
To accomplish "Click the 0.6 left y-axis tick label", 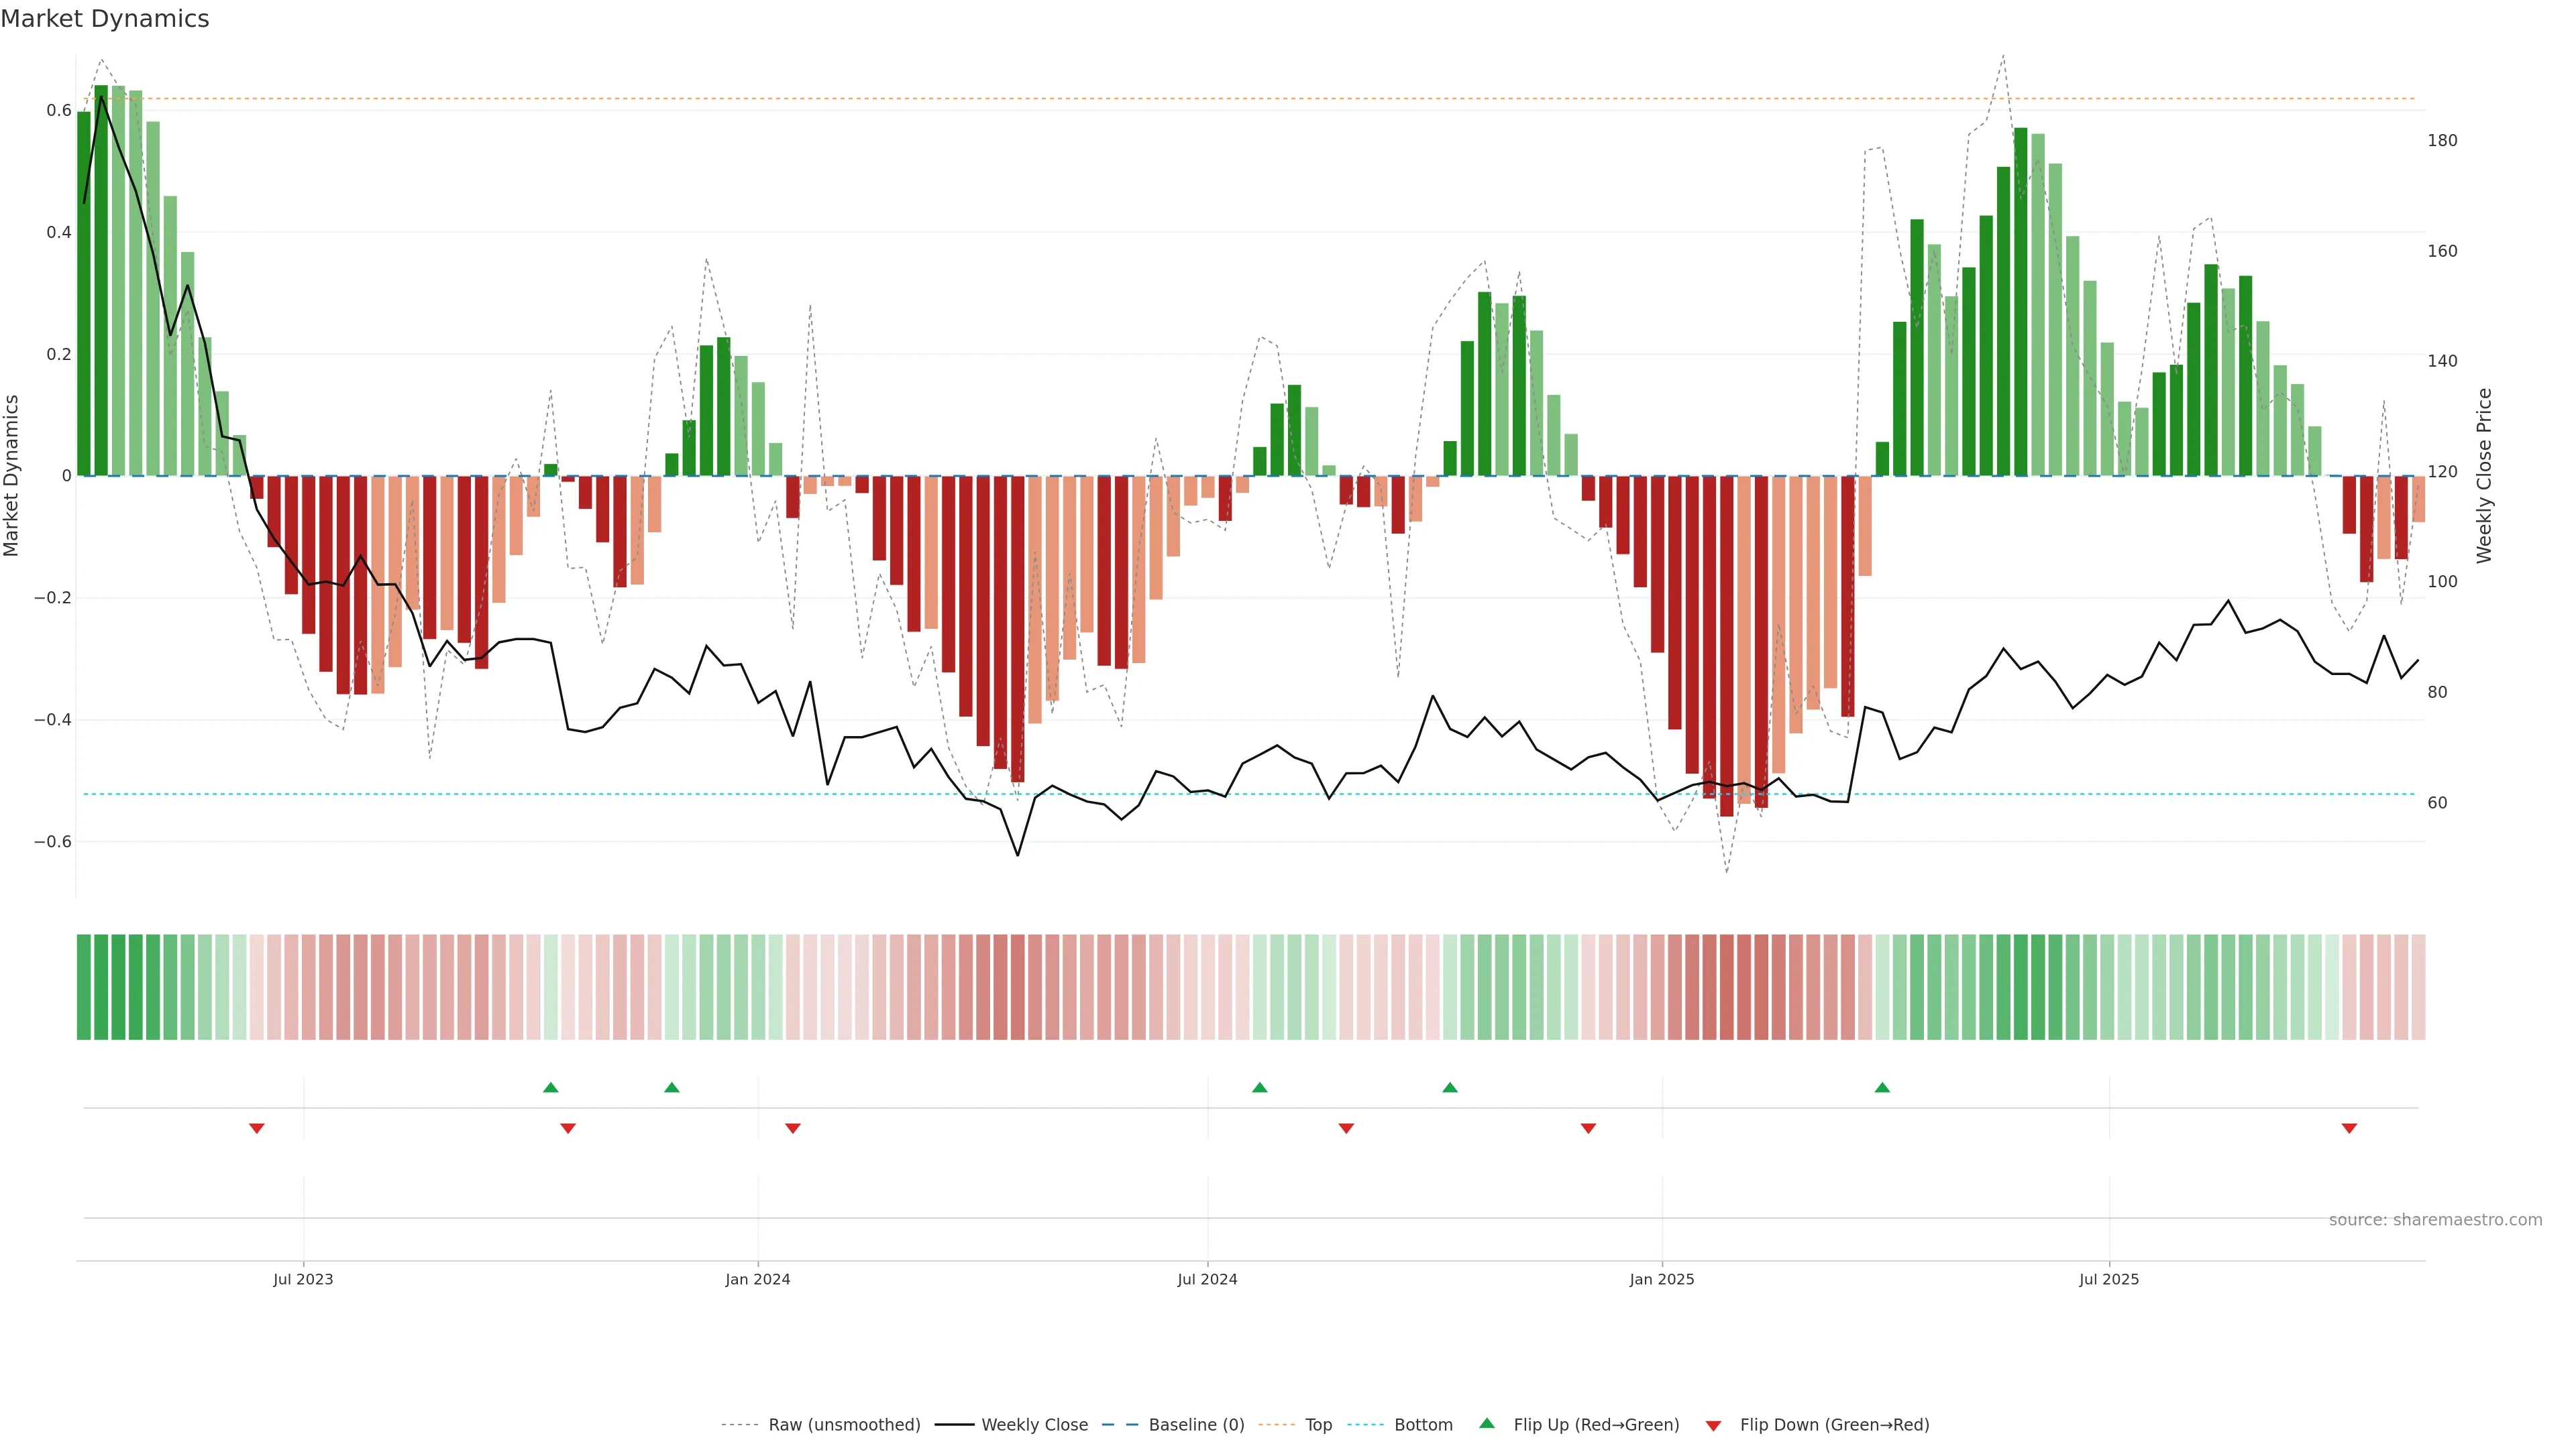I will click(x=59, y=110).
